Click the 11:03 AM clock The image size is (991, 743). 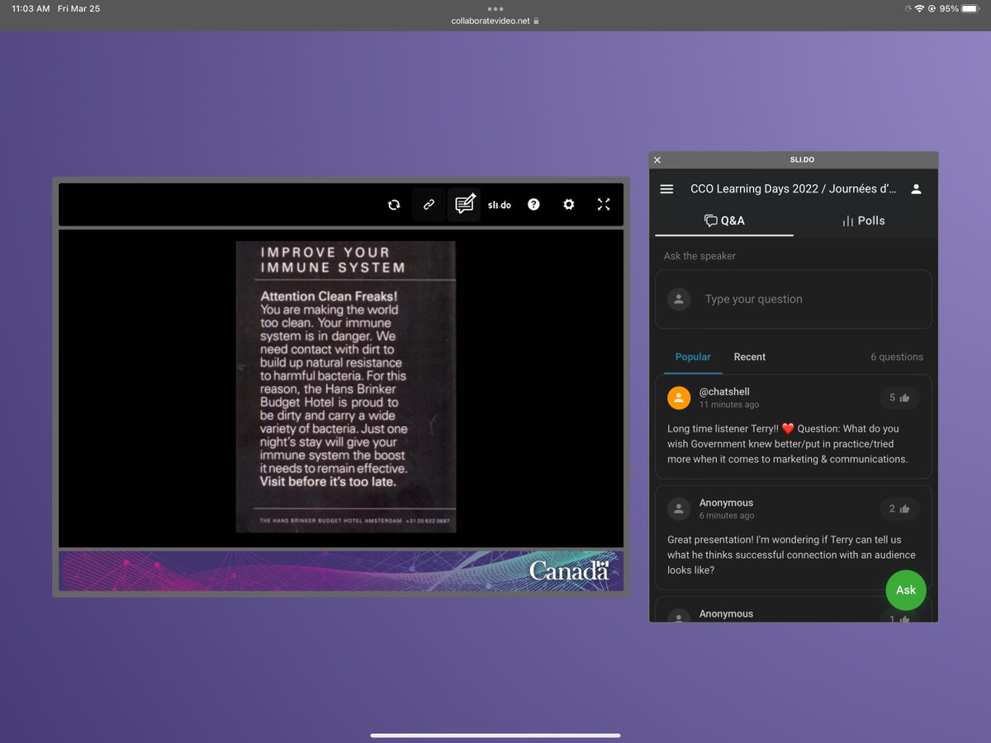[31, 8]
